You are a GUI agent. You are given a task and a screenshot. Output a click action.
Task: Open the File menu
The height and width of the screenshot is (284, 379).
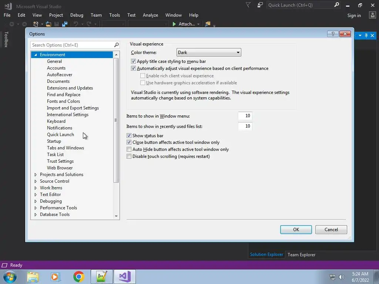pyautogui.click(x=7, y=15)
